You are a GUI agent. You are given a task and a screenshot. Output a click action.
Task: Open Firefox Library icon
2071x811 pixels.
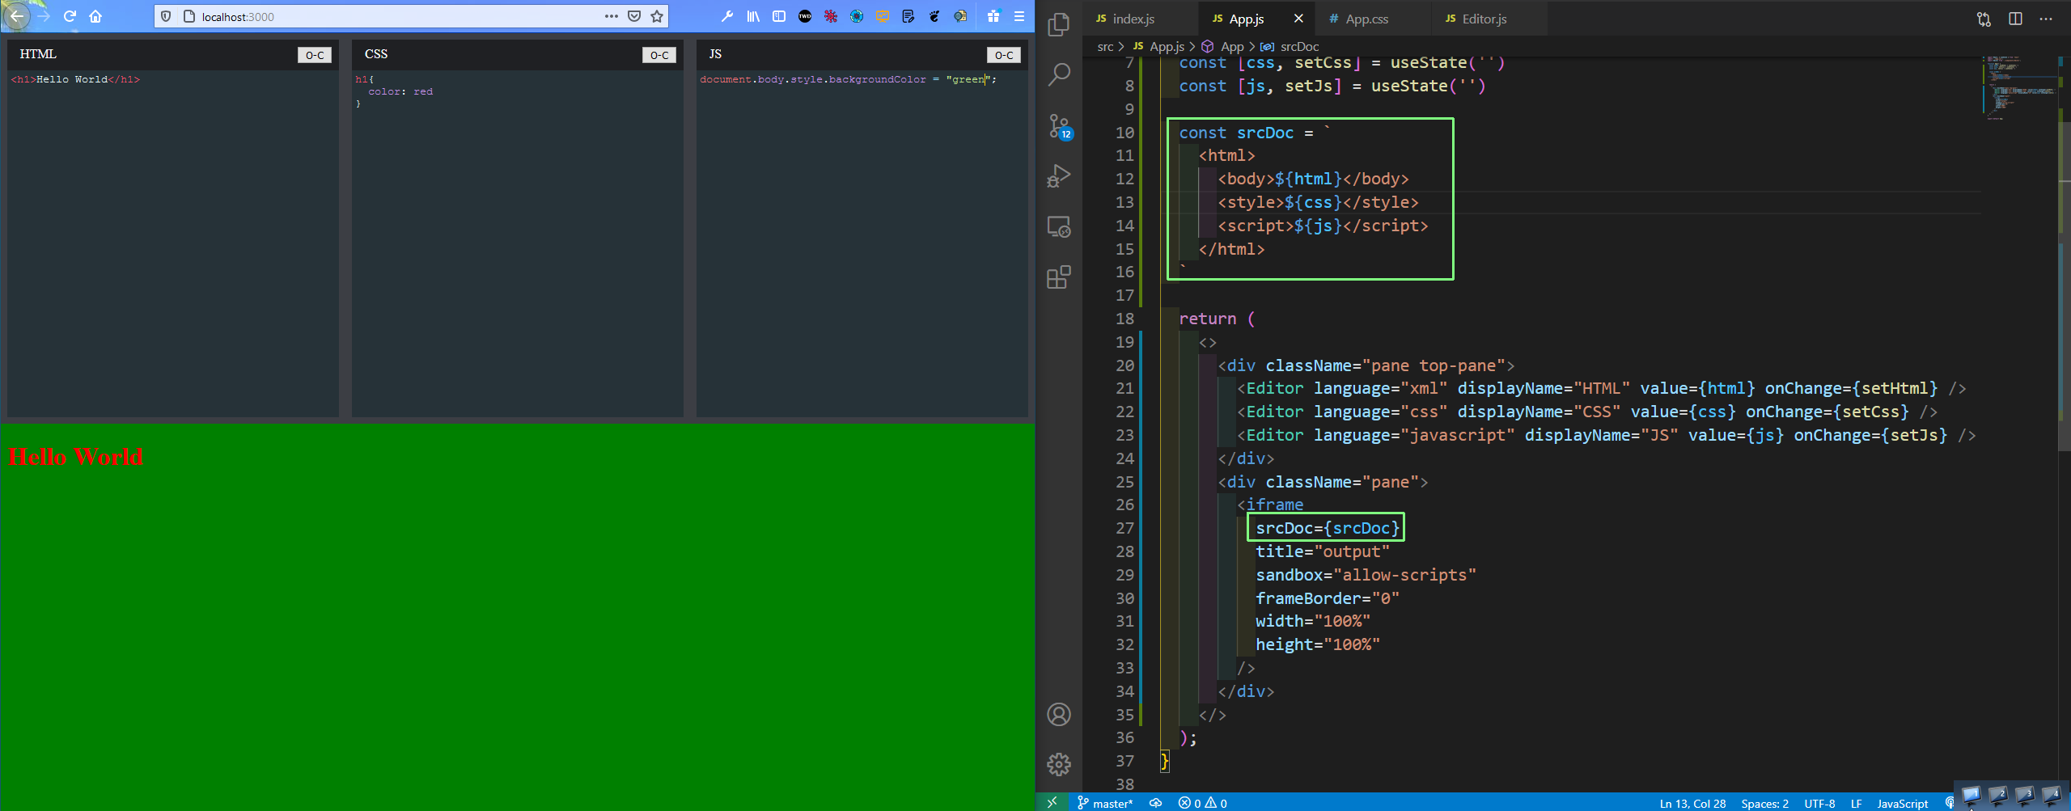[753, 16]
